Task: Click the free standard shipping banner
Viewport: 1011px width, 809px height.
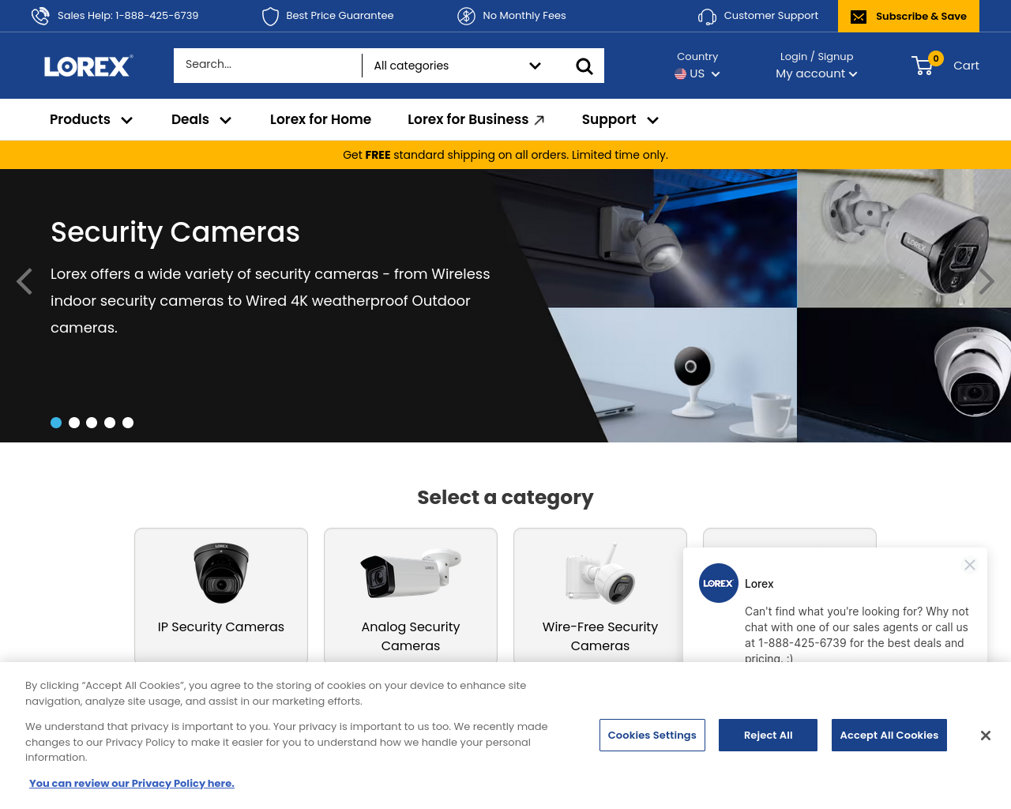Action: [x=505, y=155]
